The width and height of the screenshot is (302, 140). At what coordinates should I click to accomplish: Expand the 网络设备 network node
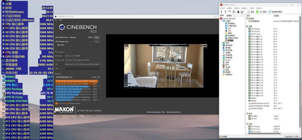(x=221, y=57)
